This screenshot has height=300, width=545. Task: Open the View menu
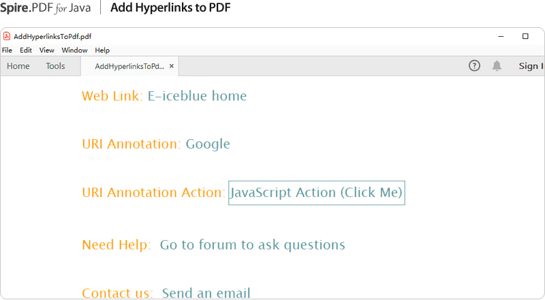pyautogui.click(x=46, y=50)
